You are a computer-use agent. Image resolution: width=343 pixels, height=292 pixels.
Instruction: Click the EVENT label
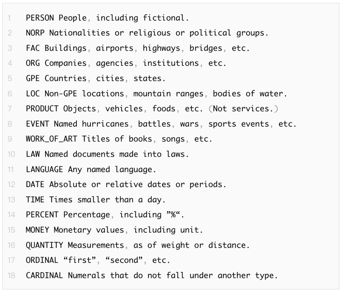[x=37, y=124]
